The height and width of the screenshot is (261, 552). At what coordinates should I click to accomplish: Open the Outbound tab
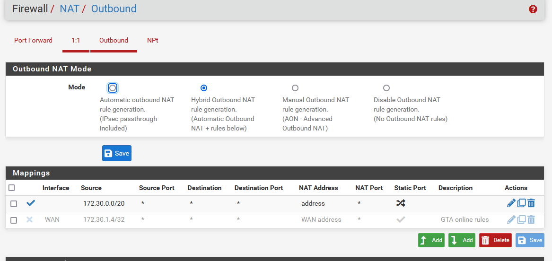coord(114,41)
